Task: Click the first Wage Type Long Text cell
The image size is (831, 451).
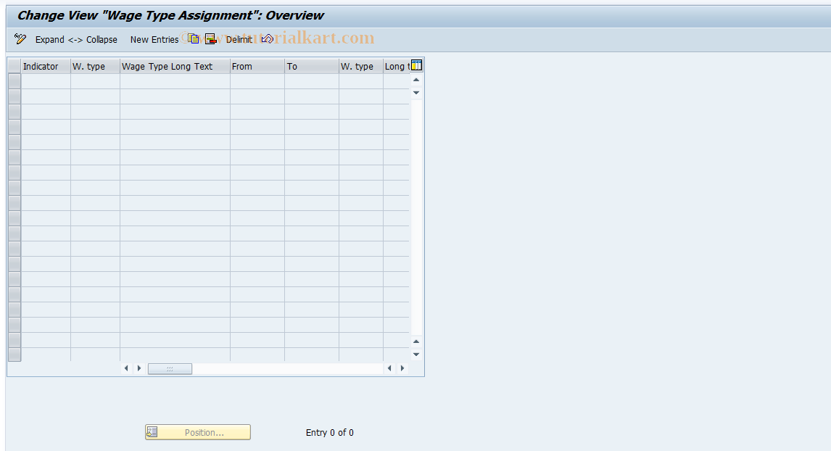Action: [x=175, y=81]
